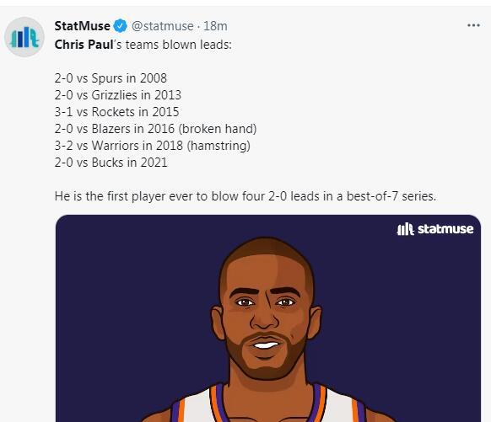491x422 pixels.
Task: Open the @statmuse handle link
Action: tap(163, 26)
